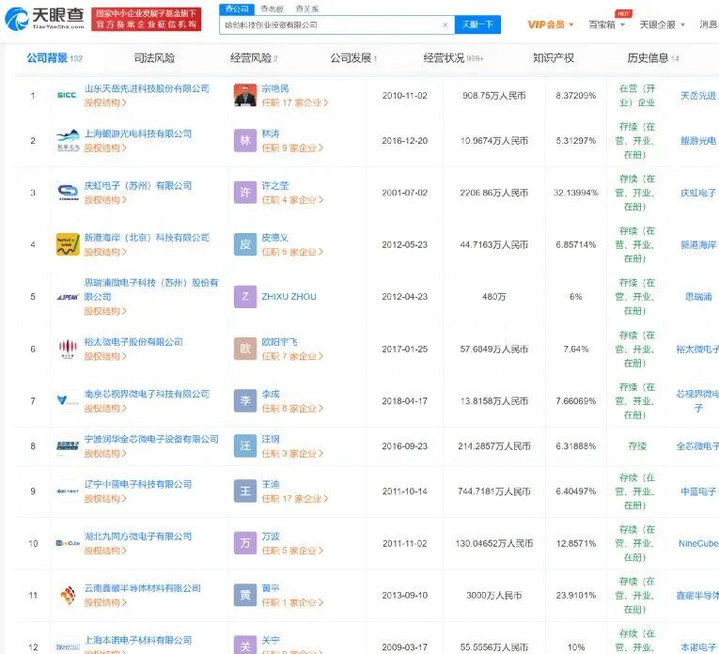Open the logo of 云南鑫耀半导体材料
This screenshot has height=654, width=719.
68,596
